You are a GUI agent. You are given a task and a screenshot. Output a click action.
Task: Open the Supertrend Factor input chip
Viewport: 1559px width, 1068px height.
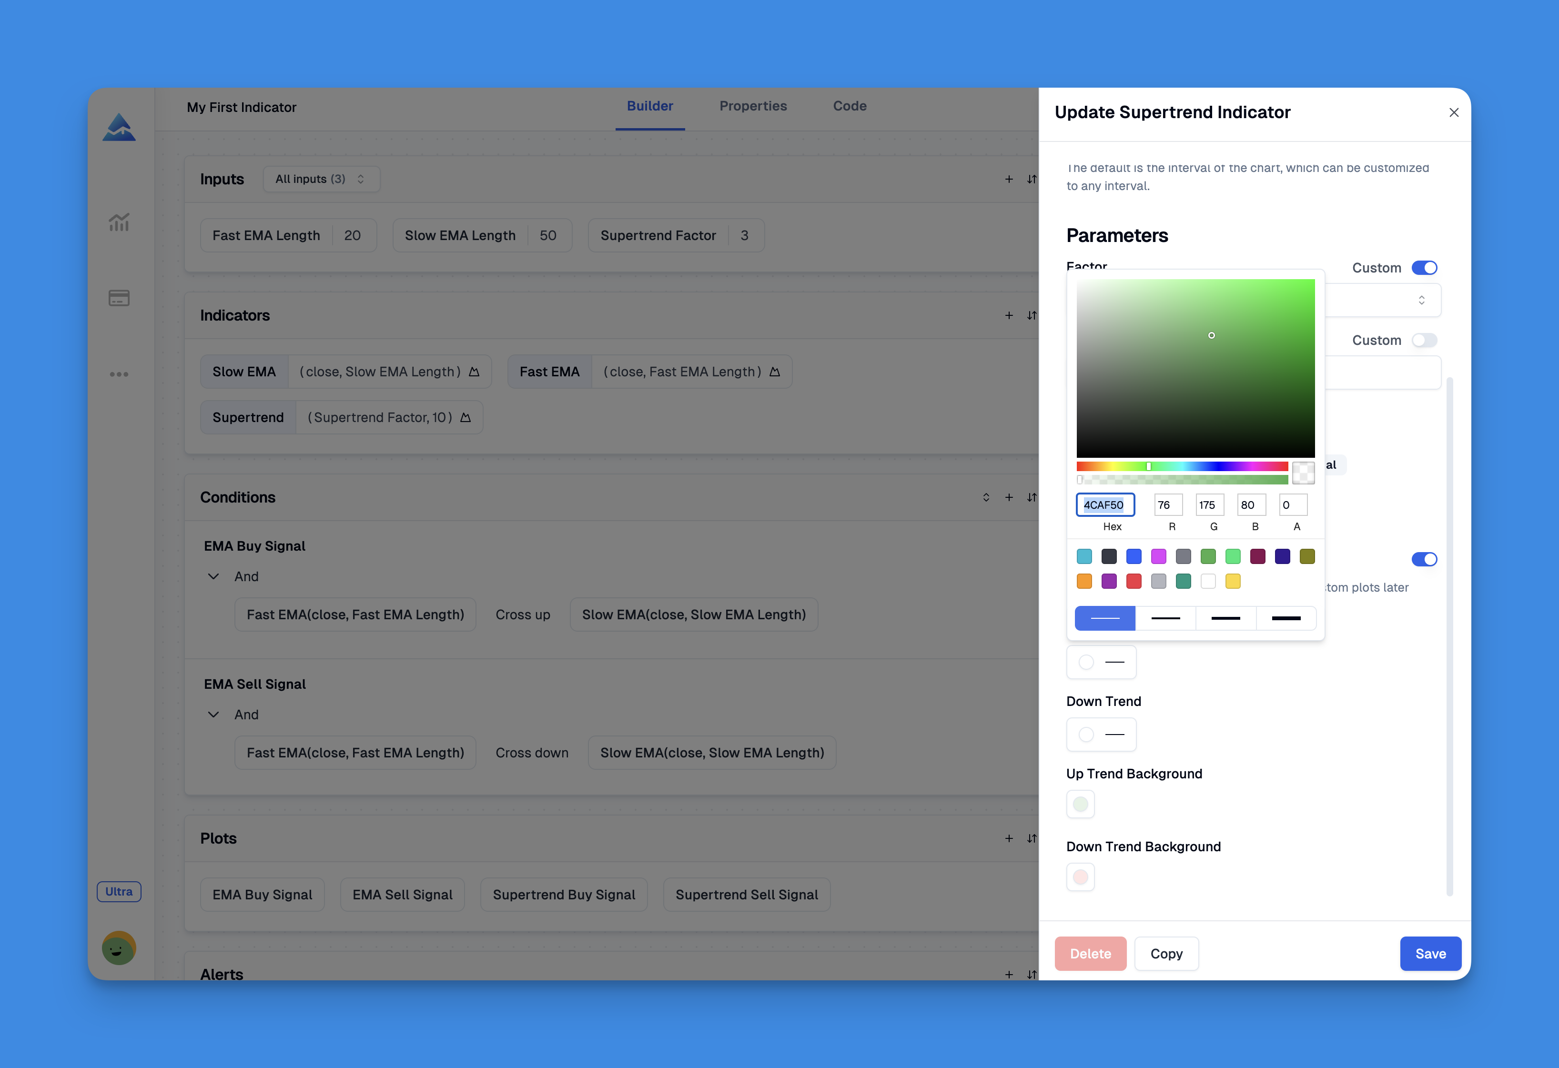point(676,235)
